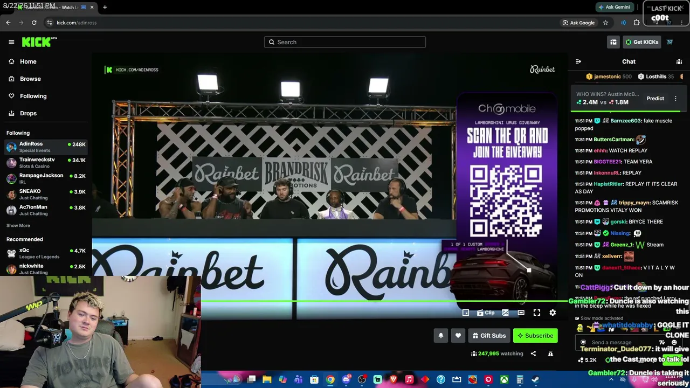Collapse the chat panel with arrow icon

click(578, 61)
